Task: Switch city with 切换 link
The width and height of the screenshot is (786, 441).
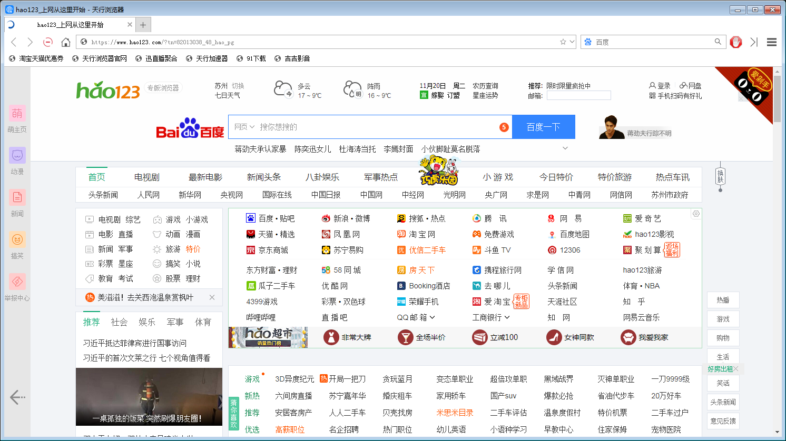Action: tap(238, 86)
